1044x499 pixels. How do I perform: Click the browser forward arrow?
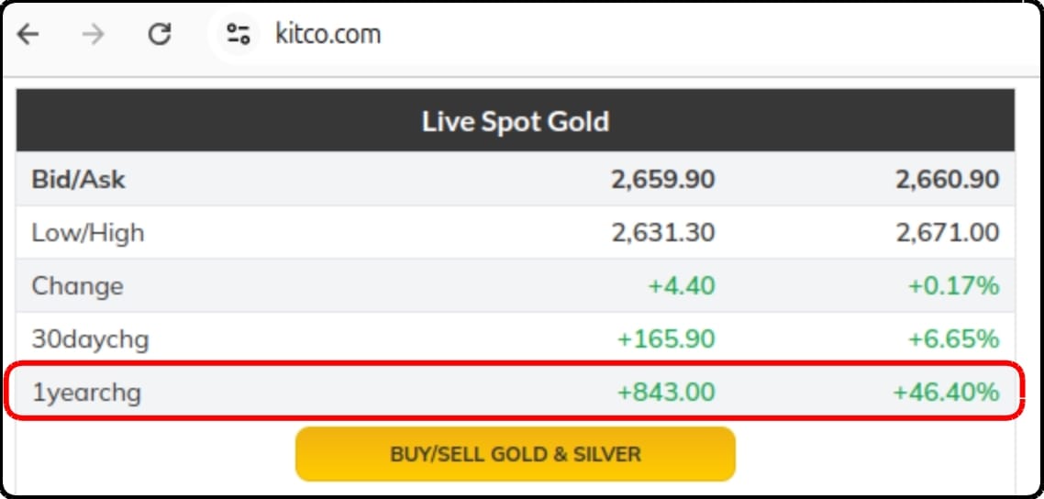[94, 33]
